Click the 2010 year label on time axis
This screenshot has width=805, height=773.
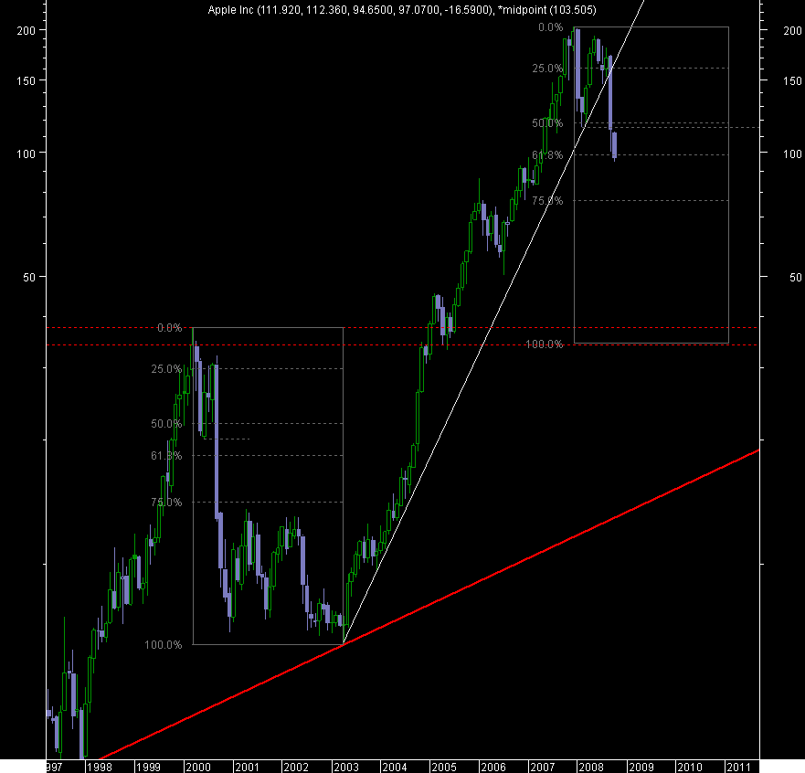690,767
